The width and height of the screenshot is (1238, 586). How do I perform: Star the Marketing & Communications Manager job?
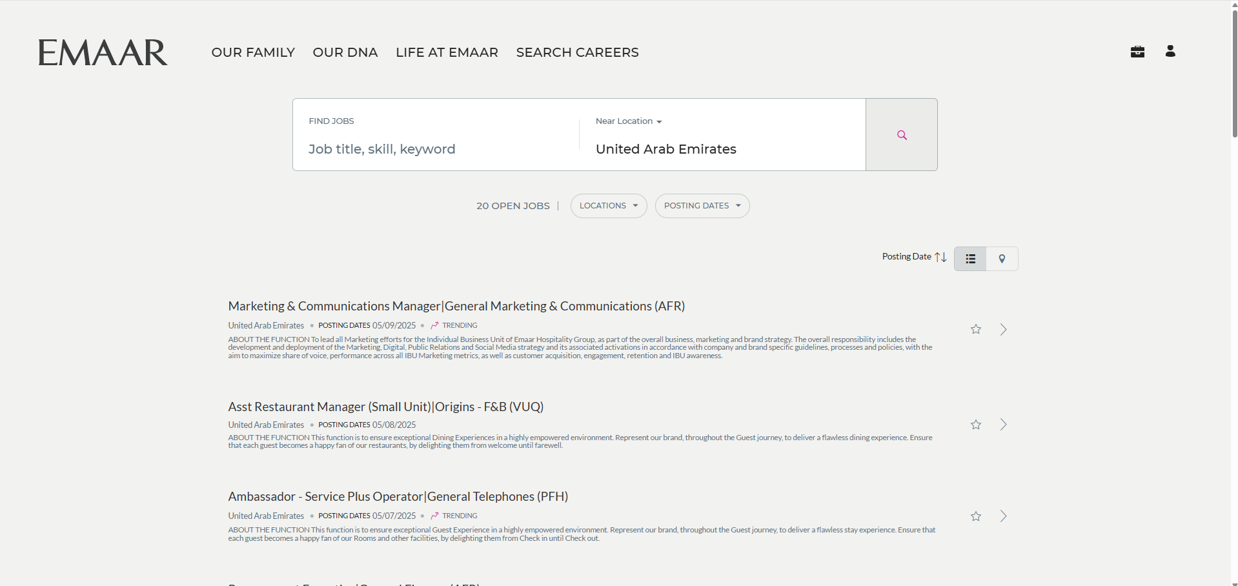tap(976, 329)
